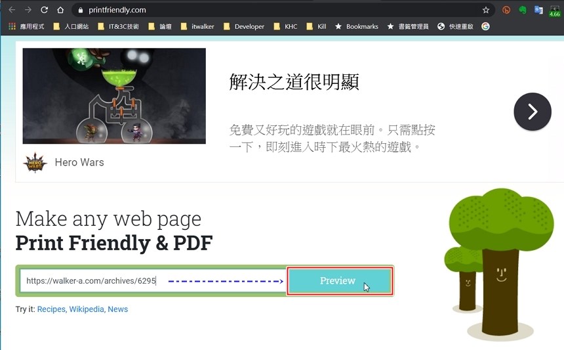Viewport: 564px width, 350px height.
Task: Open the Developer bookmark folder
Action: pyautogui.click(x=244, y=26)
